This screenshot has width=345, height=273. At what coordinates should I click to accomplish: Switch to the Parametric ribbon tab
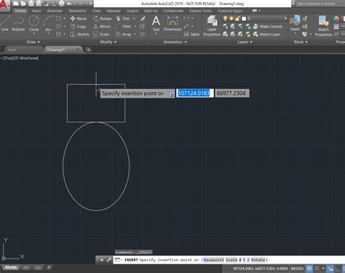pyautogui.click(x=78, y=11)
